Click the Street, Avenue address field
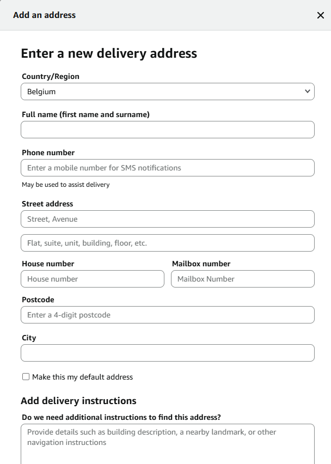The image size is (331, 464). pyautogui.click(x=168, y=219)
